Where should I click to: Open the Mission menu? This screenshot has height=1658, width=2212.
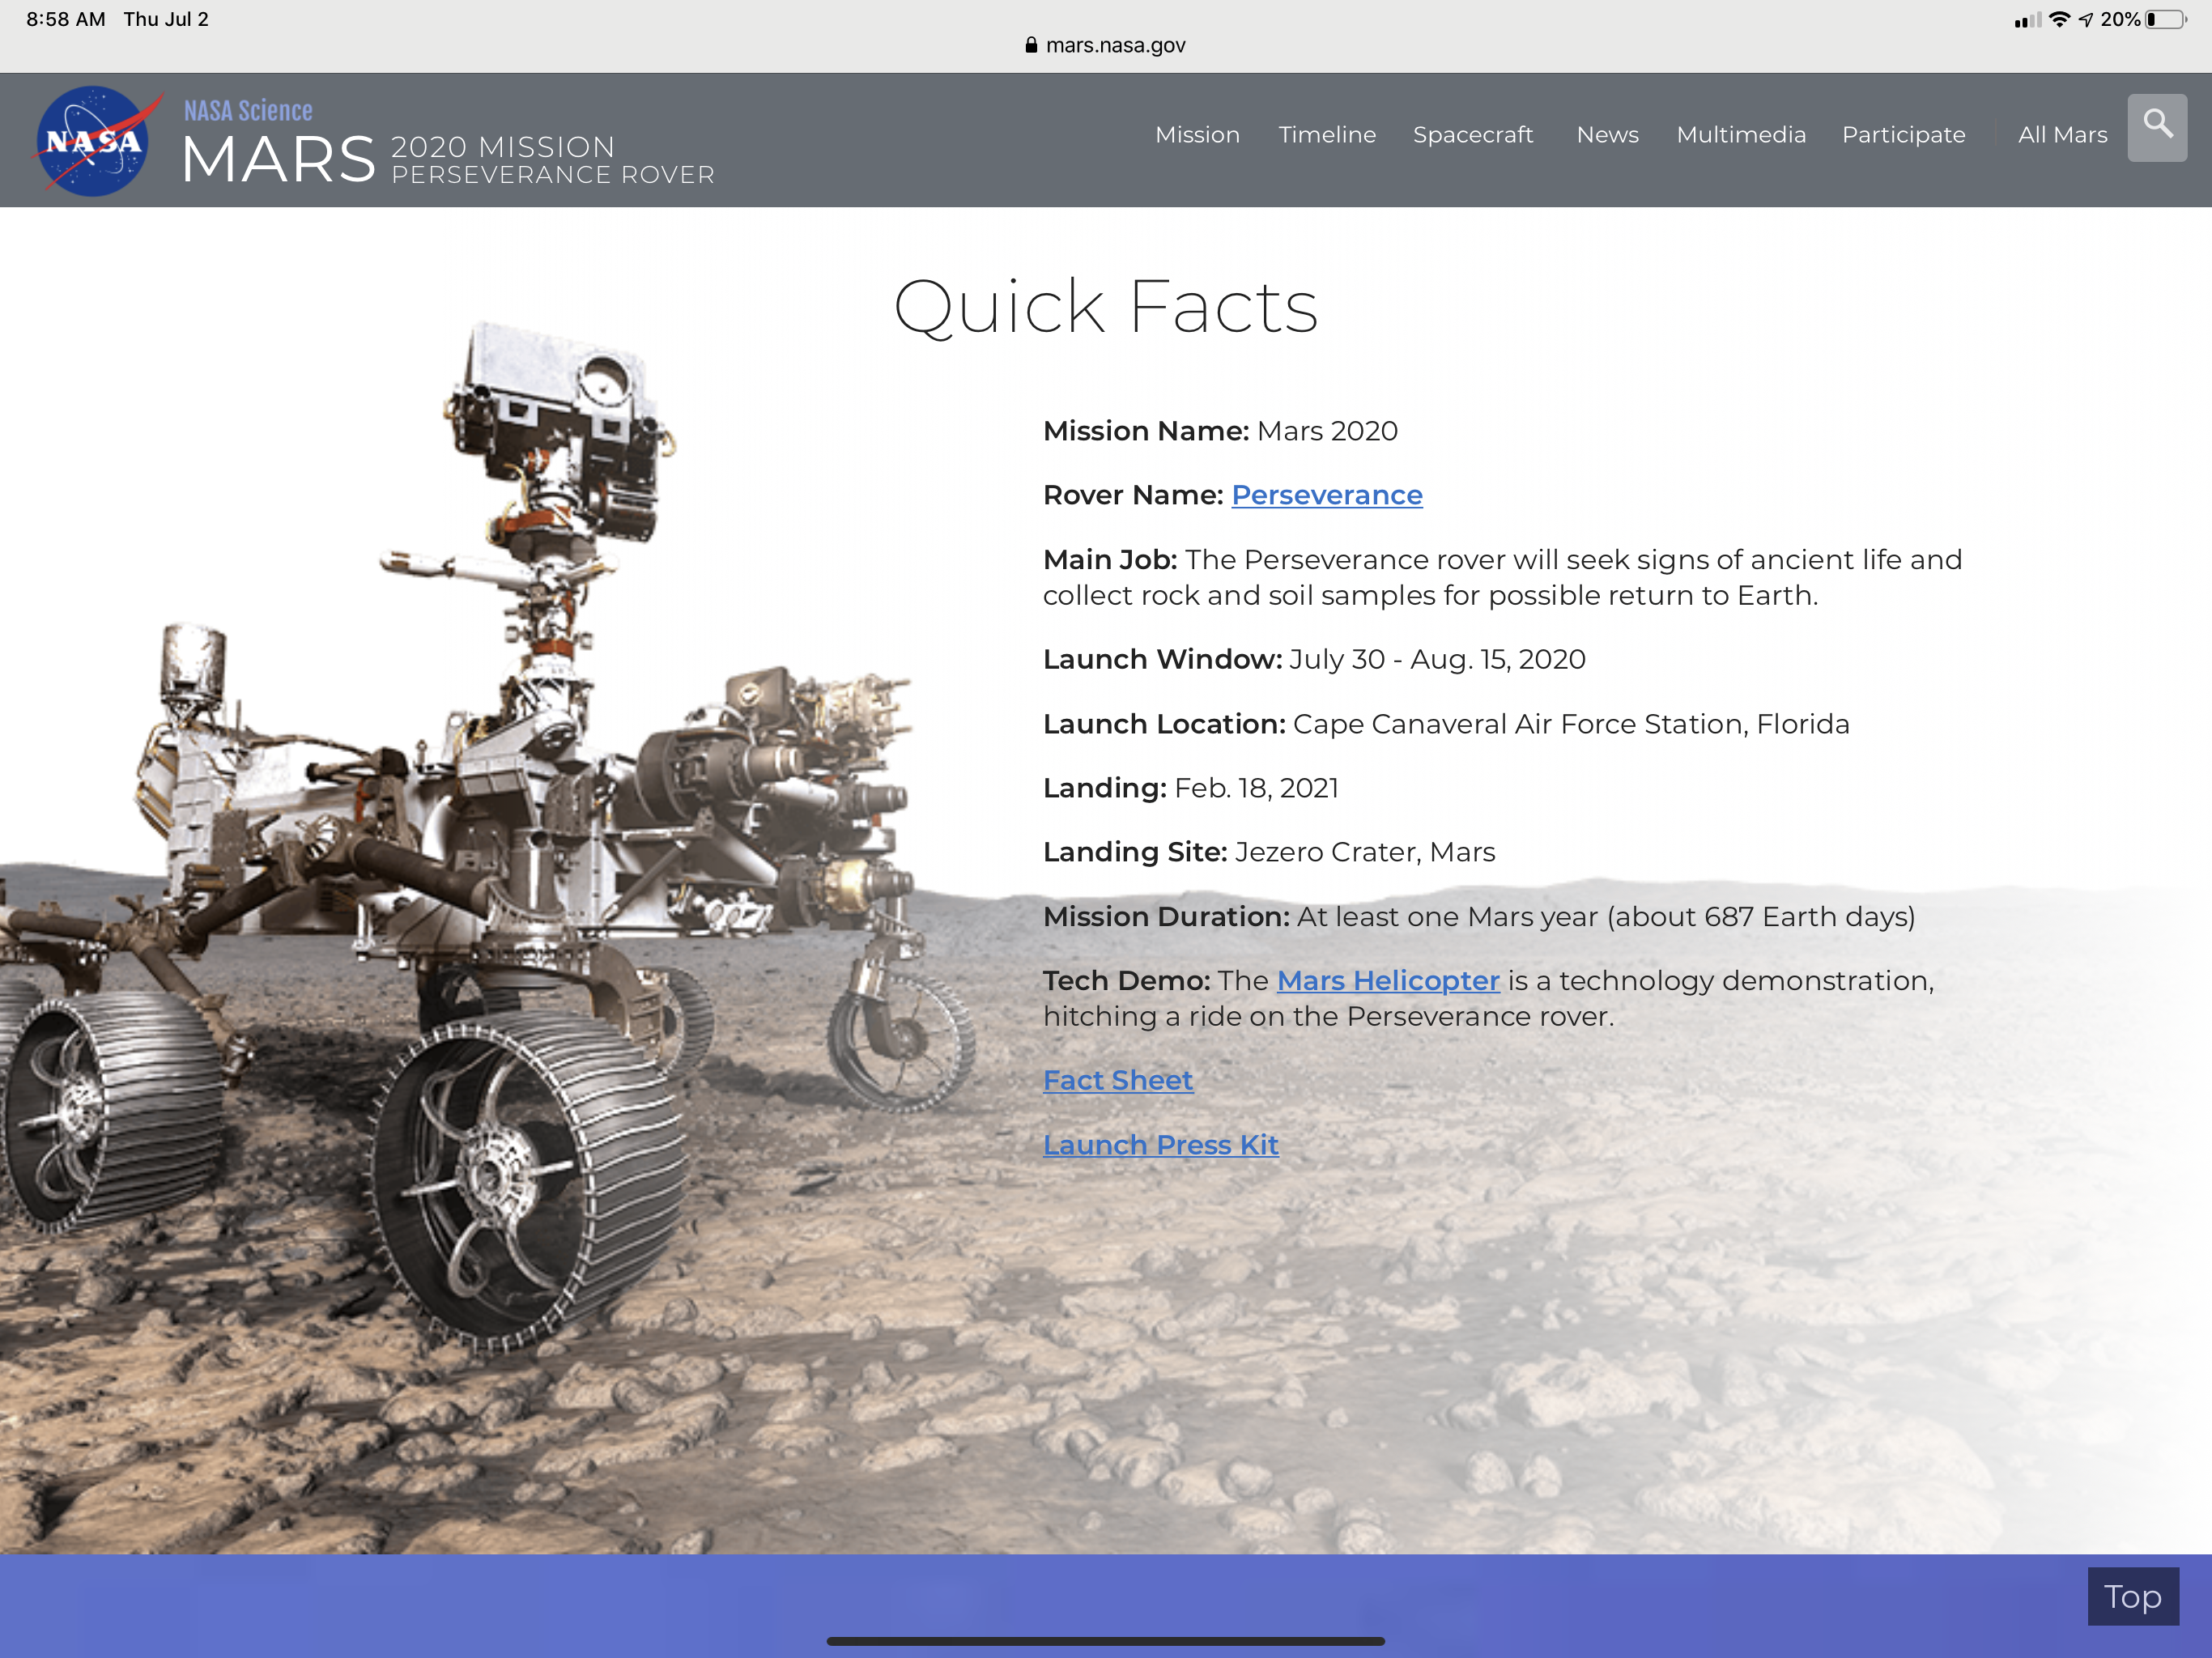[1197, 135]
